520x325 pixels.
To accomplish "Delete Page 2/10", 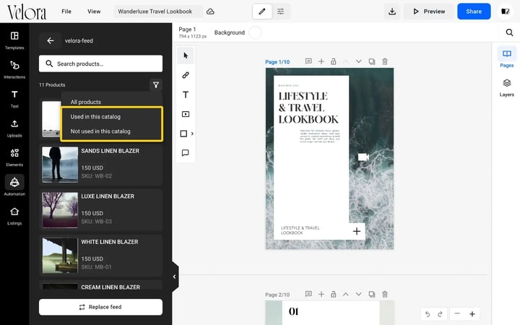I will (x=385, y=294).
